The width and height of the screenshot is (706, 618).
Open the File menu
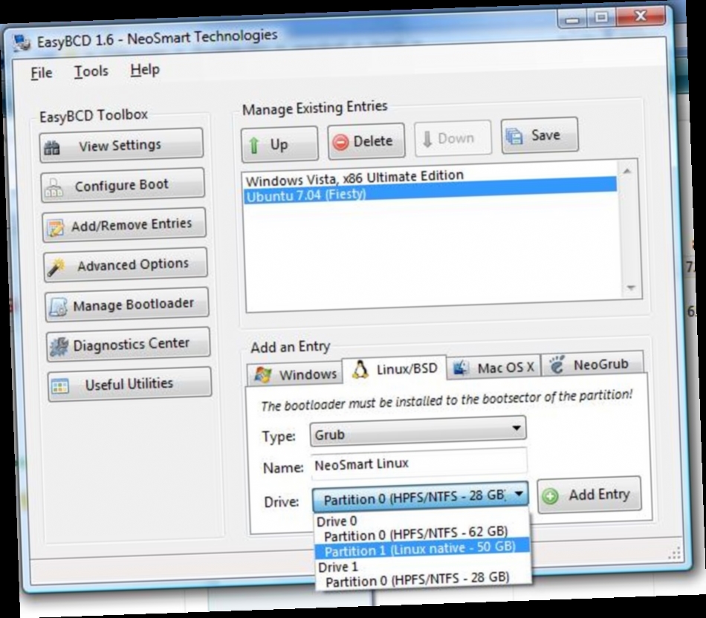pyautogui.click(x=42, y=73)
